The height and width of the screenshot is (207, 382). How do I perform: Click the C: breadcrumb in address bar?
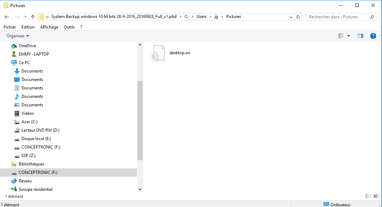point(186,17)
